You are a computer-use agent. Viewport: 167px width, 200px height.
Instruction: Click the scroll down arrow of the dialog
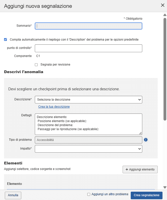tap(165, 187)
